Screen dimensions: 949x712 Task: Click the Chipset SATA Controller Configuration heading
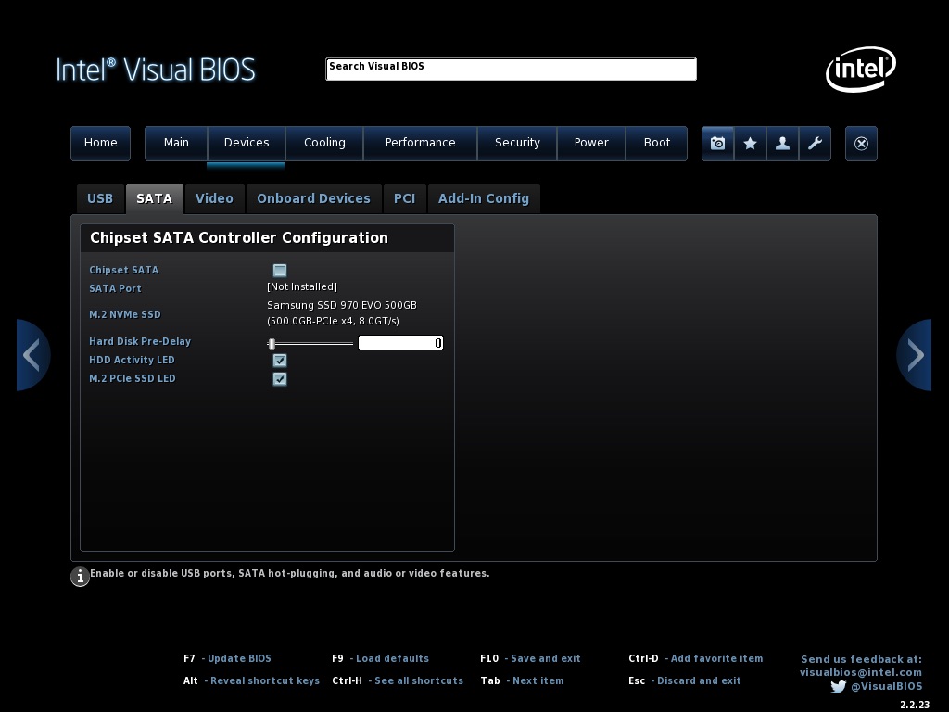[239, 238]
